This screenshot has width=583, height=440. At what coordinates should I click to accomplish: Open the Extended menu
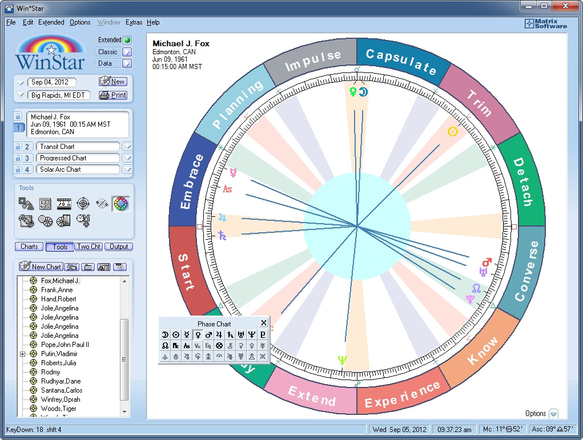tap(51, 22)
